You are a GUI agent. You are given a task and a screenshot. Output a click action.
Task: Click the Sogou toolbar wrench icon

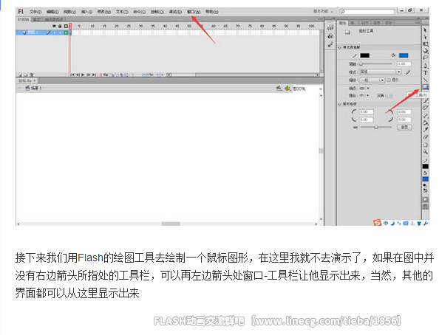tap(426, 223)
